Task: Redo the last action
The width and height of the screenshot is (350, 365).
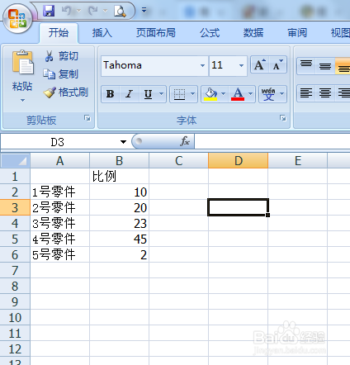Action: (92, 11)
